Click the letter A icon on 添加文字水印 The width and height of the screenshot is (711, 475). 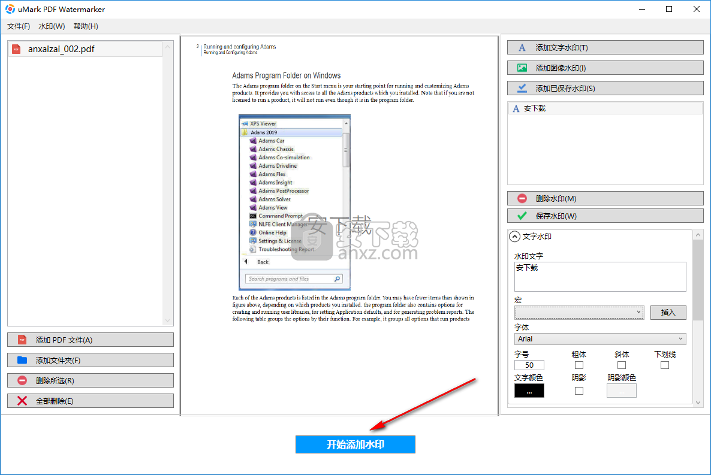tap(522, 47)
